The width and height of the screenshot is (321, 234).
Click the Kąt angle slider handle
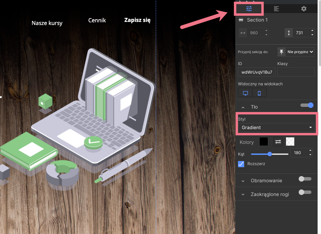coord(270,154)
